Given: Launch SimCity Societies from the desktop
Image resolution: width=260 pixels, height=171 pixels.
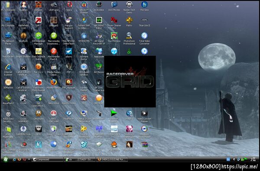Looking at the screenshot, I should click(84, 8).
